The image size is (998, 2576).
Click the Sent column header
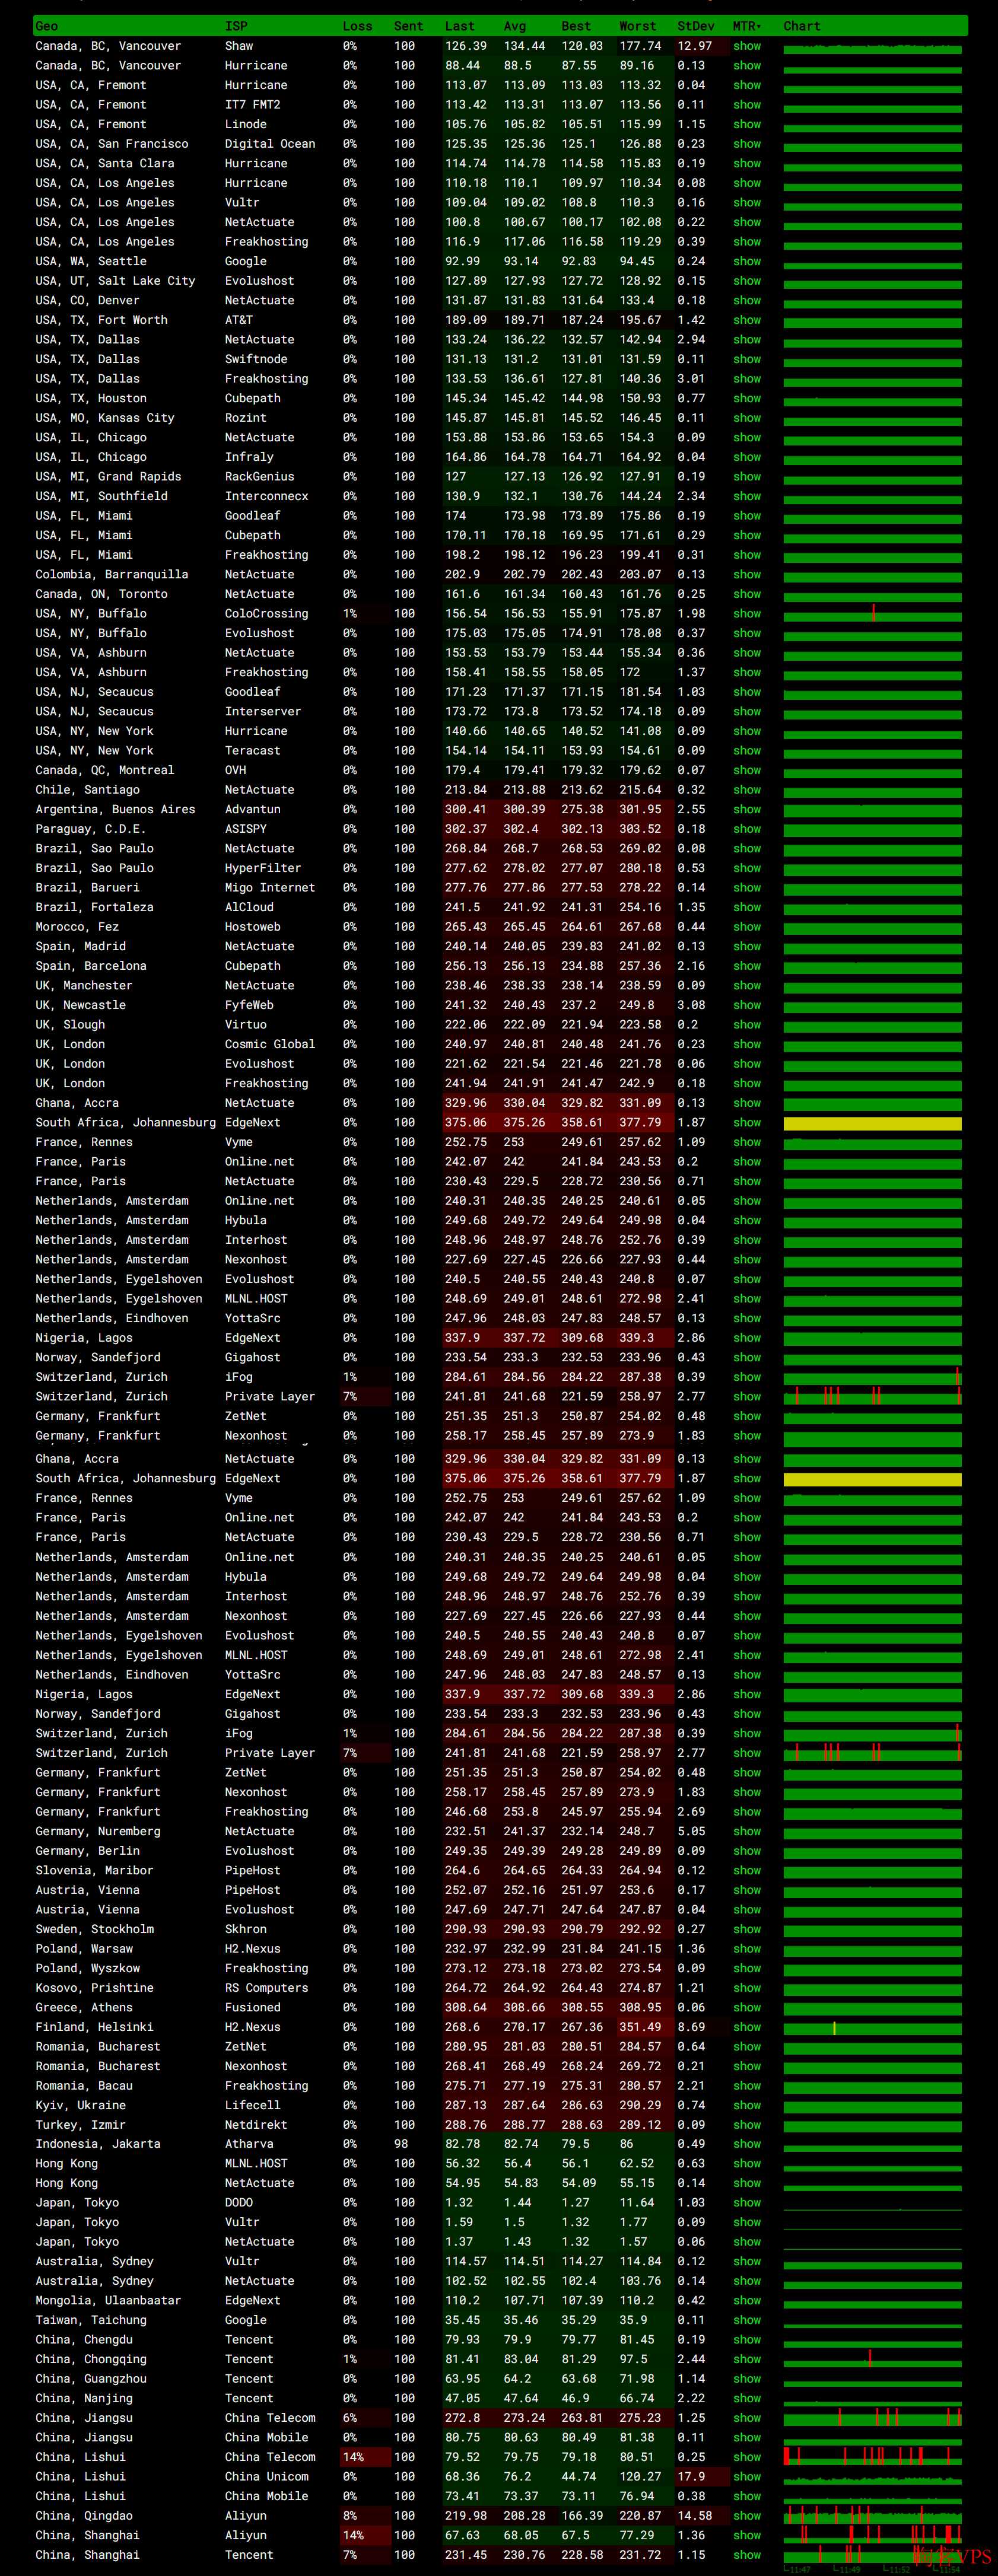(408, 26)
